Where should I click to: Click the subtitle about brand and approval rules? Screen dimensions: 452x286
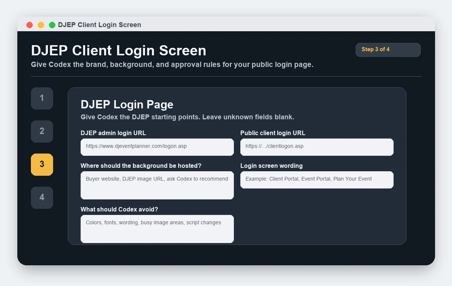tap(172, 64)
